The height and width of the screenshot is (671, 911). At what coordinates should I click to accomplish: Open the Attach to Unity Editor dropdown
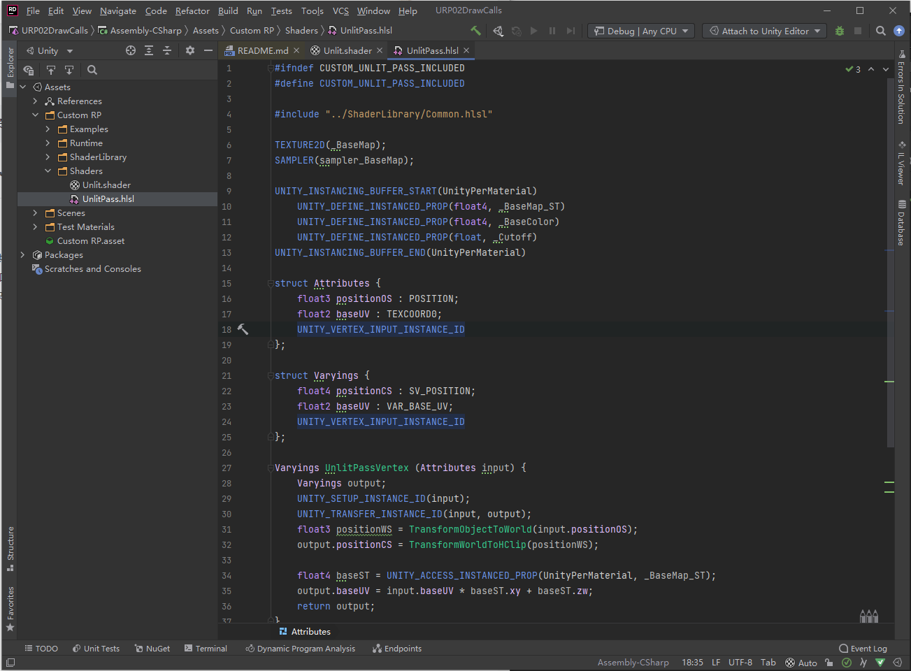tap(763, 30)
